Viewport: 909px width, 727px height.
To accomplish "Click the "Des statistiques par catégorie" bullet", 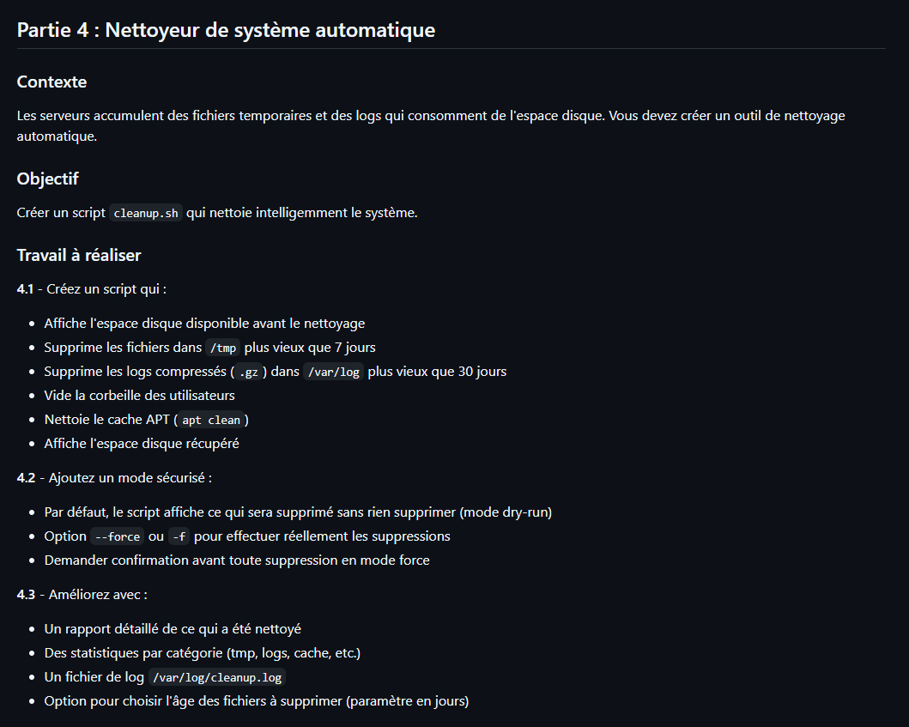I will pos(202,653).
